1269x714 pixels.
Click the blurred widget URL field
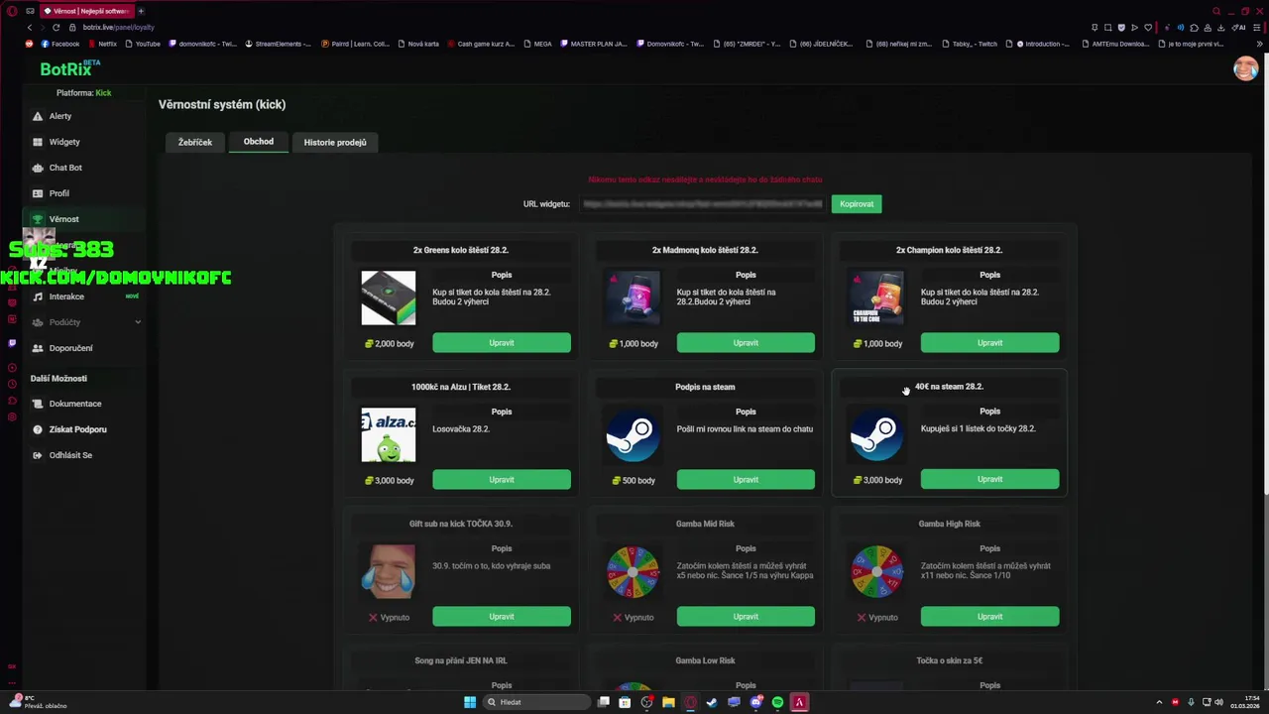(702, 204)
